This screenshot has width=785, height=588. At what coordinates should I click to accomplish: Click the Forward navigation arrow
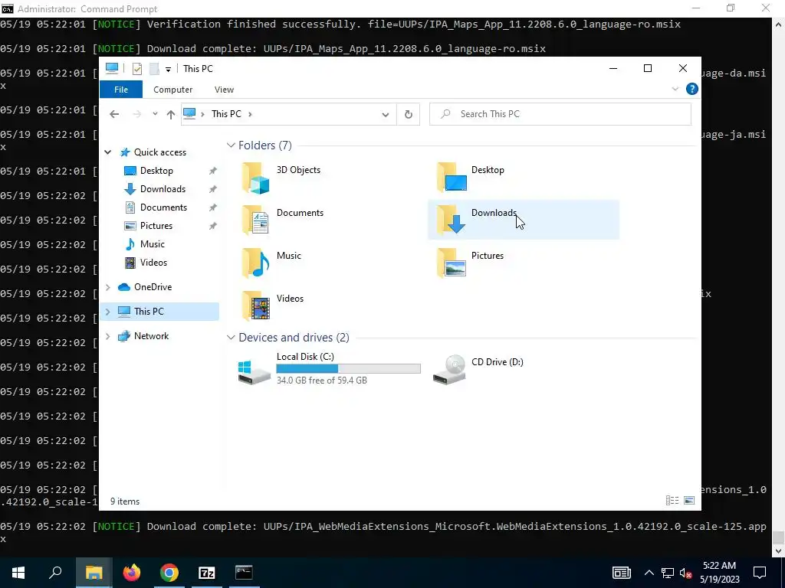pos(137,114)
